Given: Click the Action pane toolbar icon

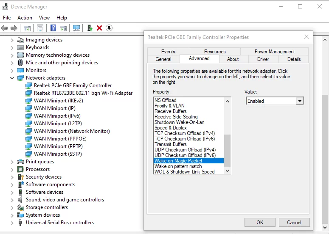Looking at the screenshot, I should [63, 28].
